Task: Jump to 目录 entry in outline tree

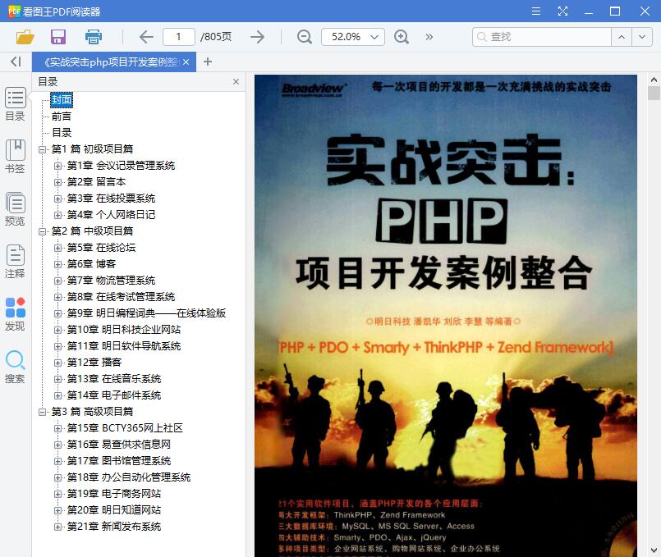Action: (x=62, y=133)
